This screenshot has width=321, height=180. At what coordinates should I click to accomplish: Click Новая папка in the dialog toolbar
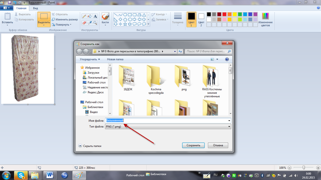click(x=115, y=59)
